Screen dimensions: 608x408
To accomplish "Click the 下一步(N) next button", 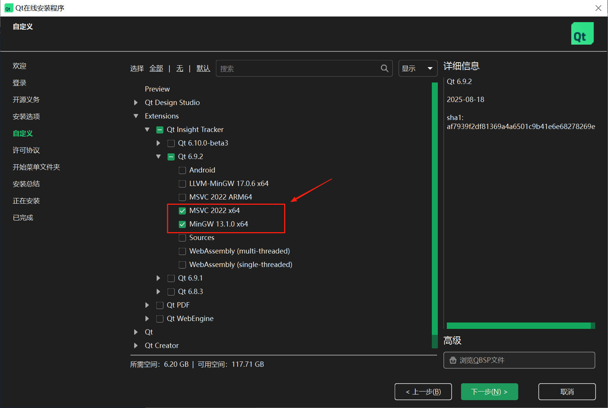I will 490,391.
